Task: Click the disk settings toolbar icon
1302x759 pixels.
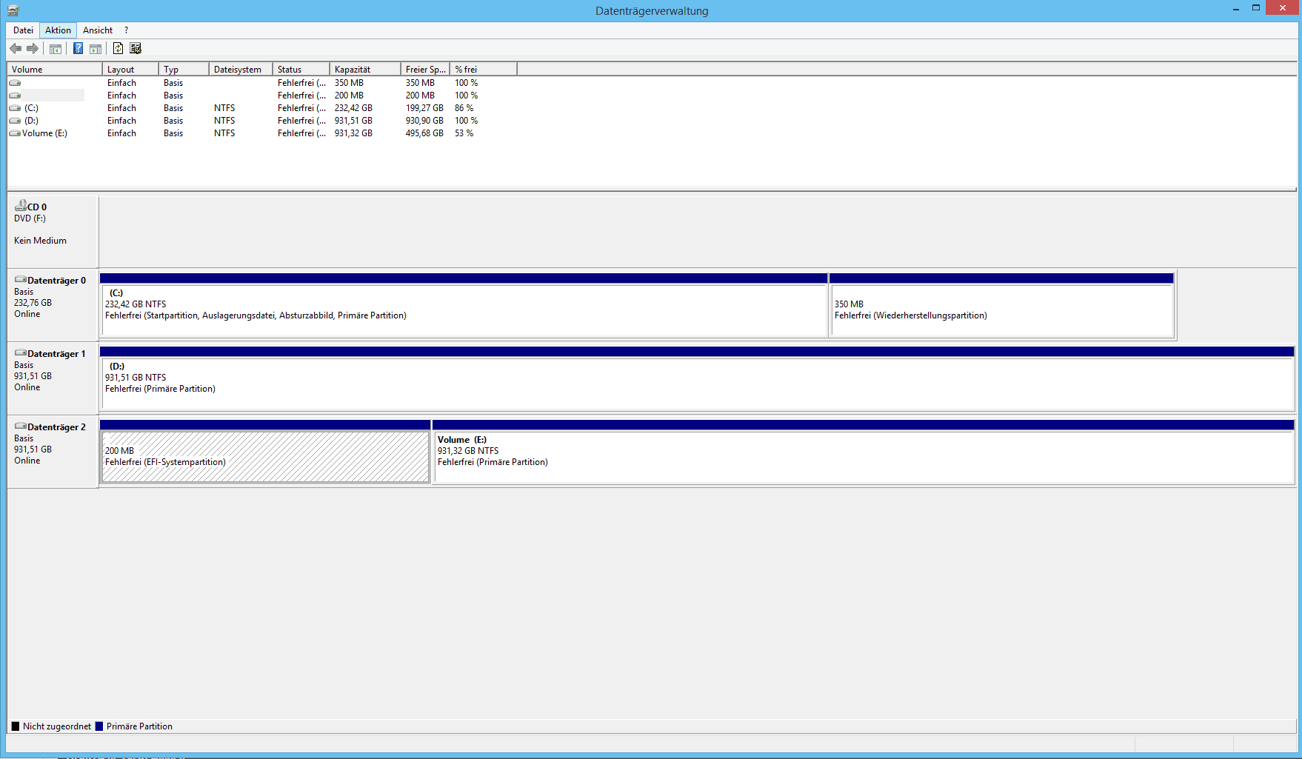Action: click(136, 49)
